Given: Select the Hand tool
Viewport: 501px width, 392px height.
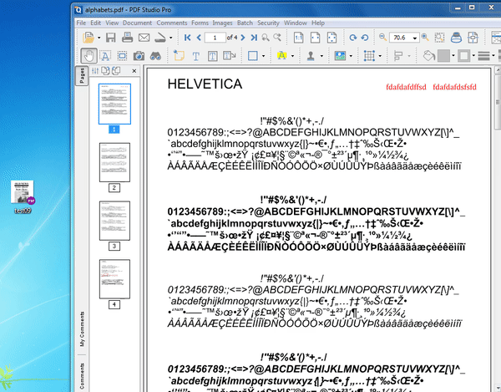Looking at the screenshot, I should pos(89,56).
